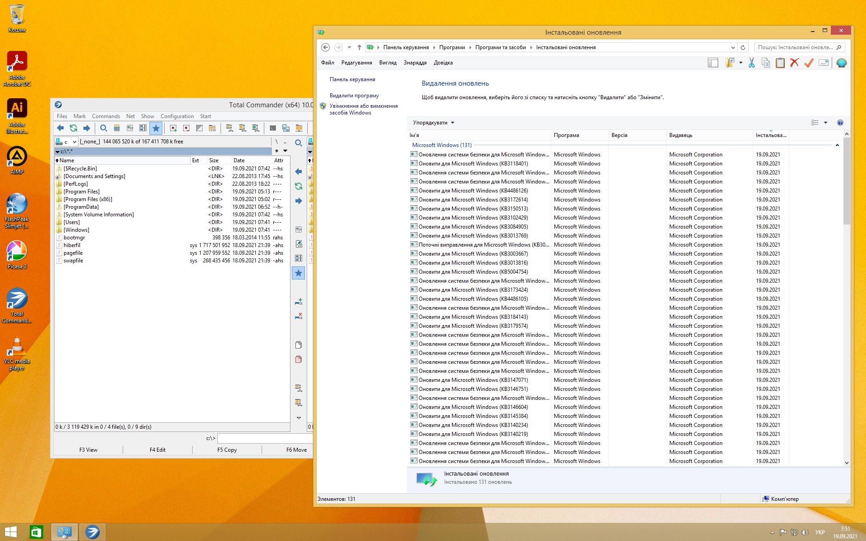The image size is (866, 541).
Task: Click the seashell Classic Shell settings icon
Action: (841, 63)
